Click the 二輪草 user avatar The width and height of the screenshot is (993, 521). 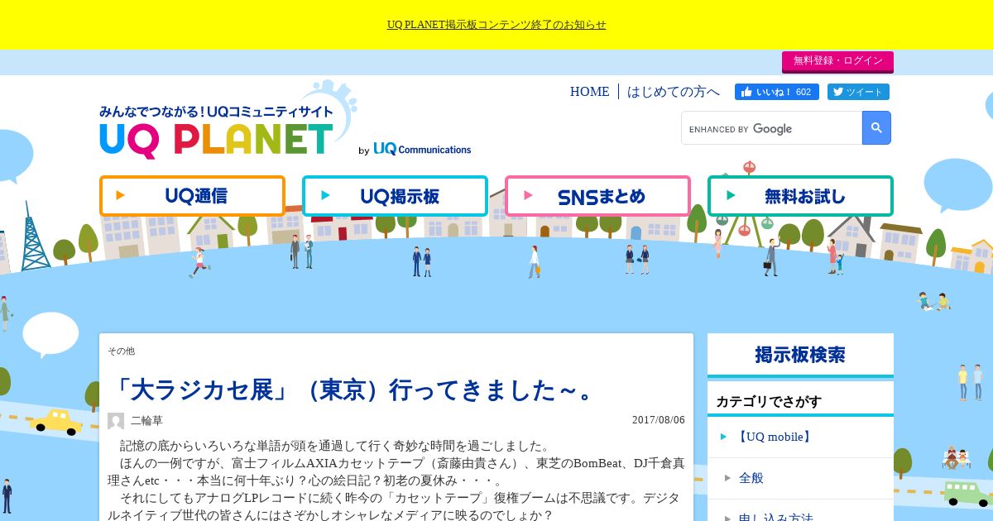(116, 421)
